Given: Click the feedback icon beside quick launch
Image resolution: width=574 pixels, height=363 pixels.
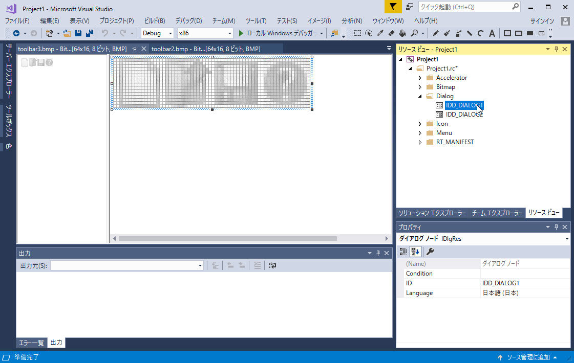Looking at the screenshot, I should pos(410,7).
